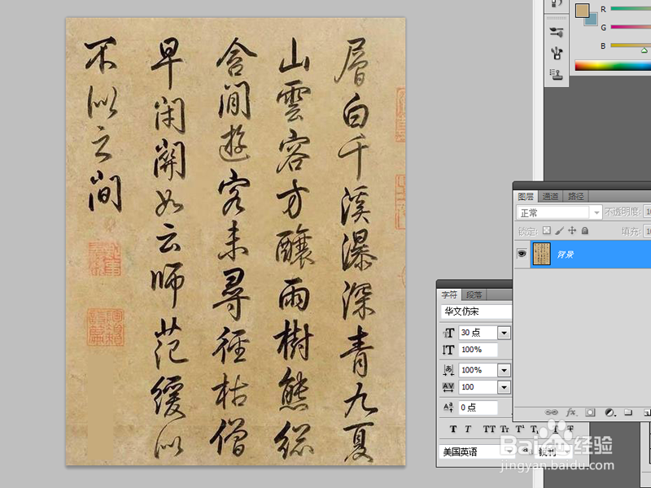The width and height of the screenshot is (651, 488).
Task: Switch to the 段落 tab
Action: click(474, 294)
